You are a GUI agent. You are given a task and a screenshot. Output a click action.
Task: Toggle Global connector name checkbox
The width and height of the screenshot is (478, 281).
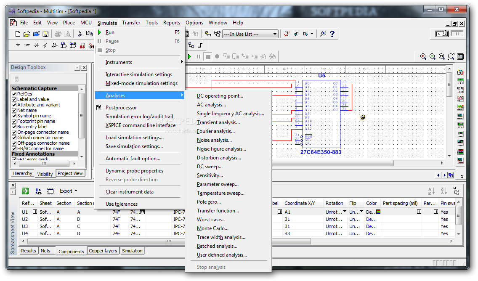[x=14, y=138]
